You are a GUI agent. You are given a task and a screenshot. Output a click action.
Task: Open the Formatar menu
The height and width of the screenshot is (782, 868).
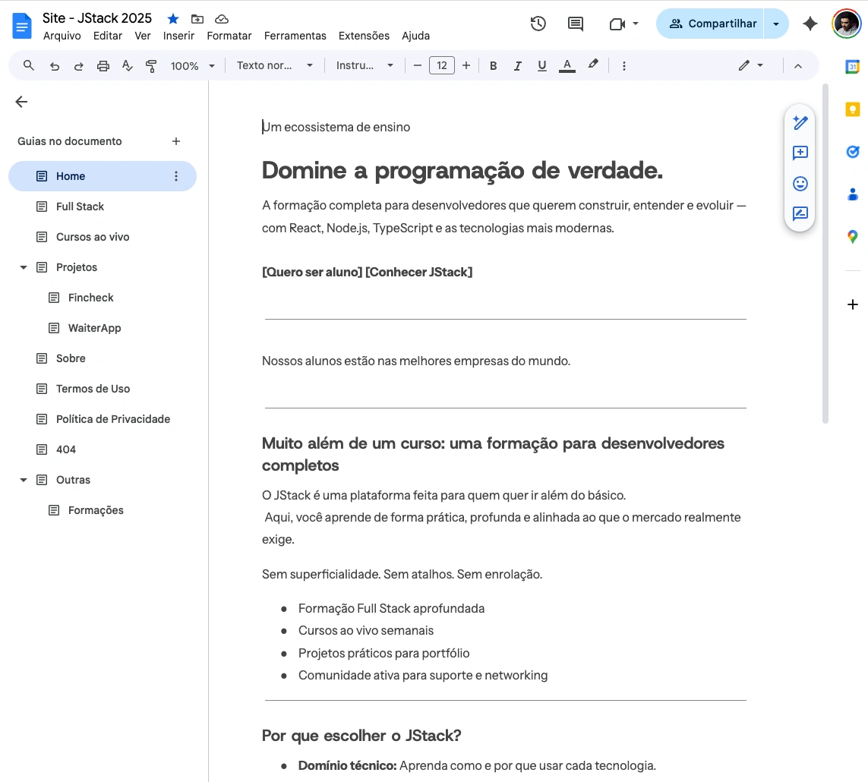click(x=229, y=36)
